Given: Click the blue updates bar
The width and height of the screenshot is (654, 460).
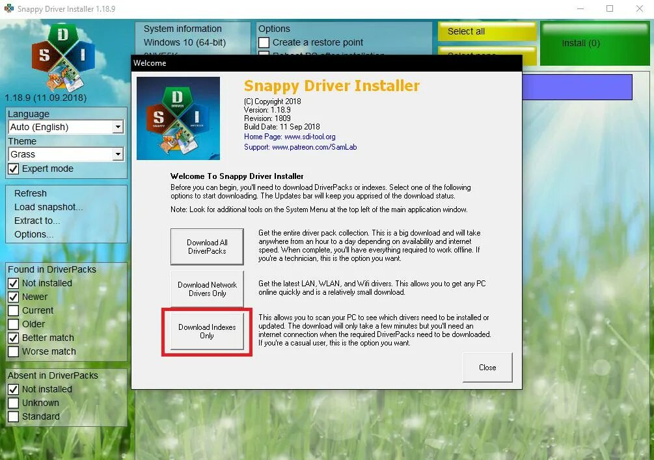Looking at the screenshot, I should (577, 87).
